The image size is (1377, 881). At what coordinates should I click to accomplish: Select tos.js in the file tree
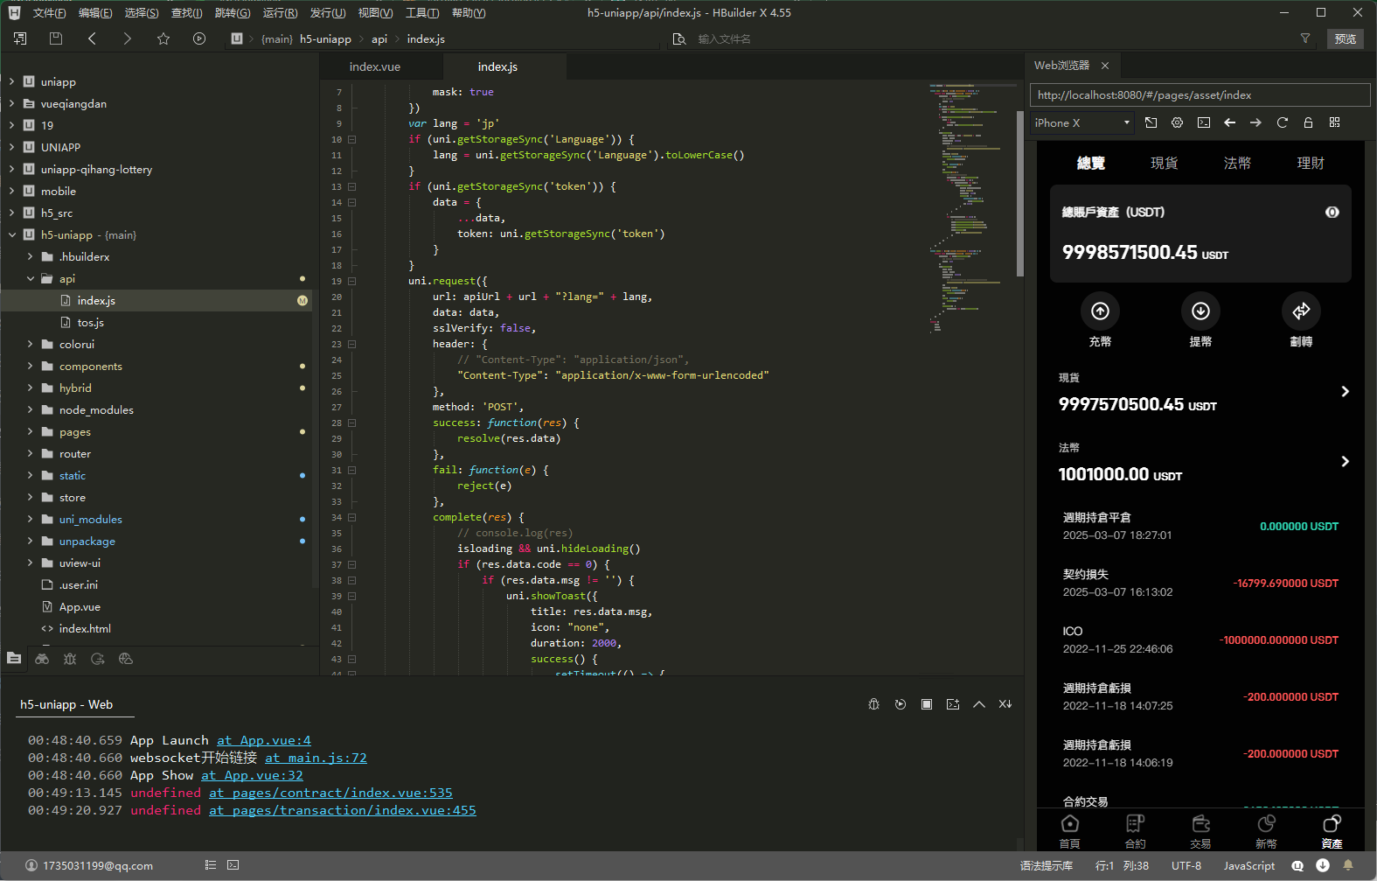coord(90,322)
